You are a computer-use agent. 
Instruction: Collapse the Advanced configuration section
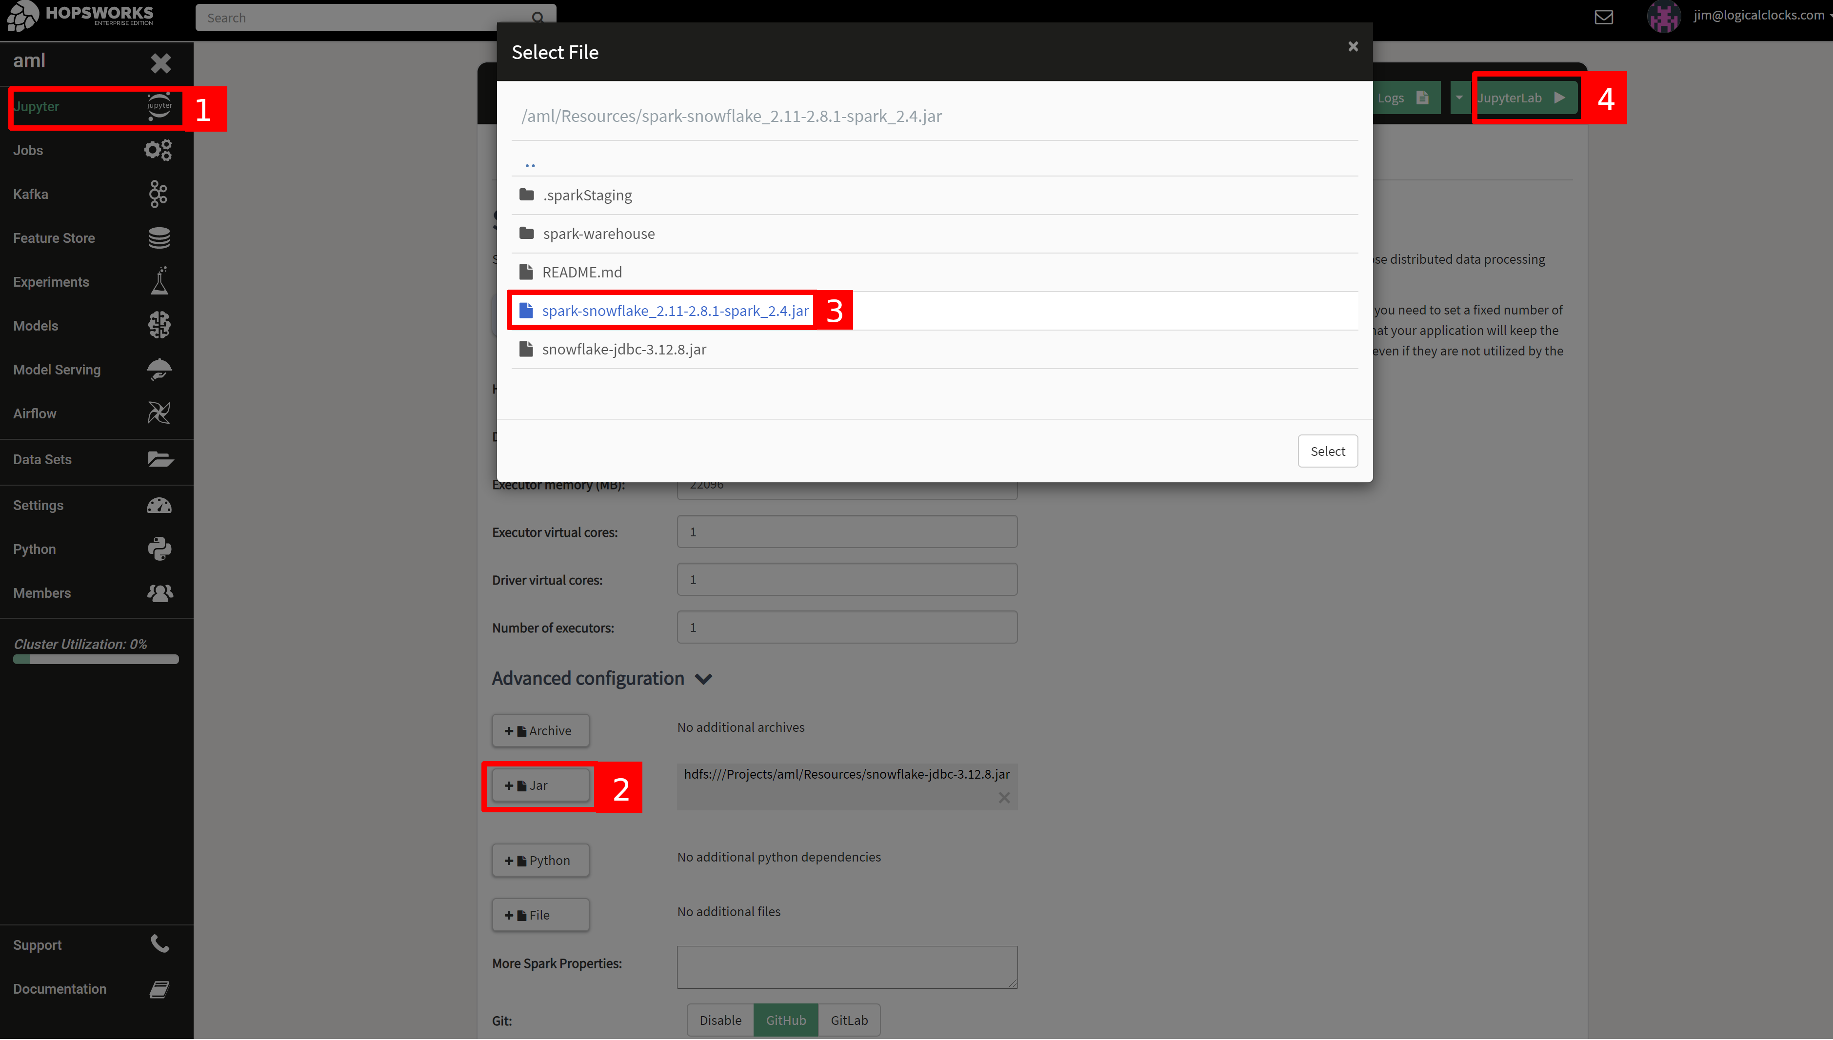pos(704,679)
